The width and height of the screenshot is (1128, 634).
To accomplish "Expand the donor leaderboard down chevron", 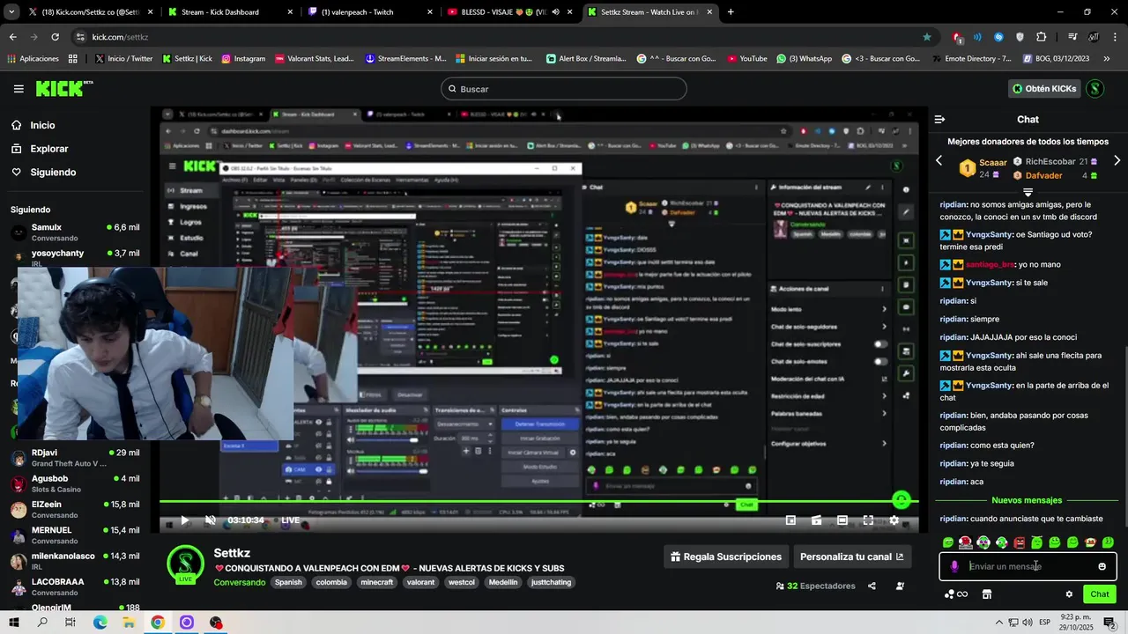I will (x=1028, y=192).
